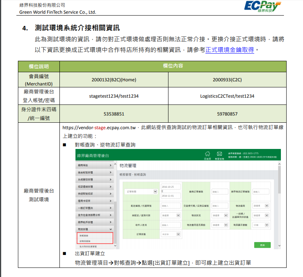Click the ECPay logo at top right

263,6
